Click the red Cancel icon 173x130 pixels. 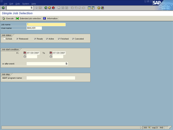pyautogui.click(x=53, y=8)
